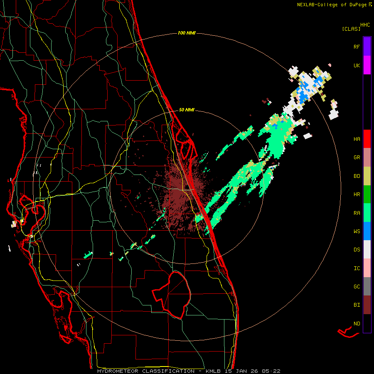
Task: Pick the RA bright green legend swatch
Action: point(367,213)
